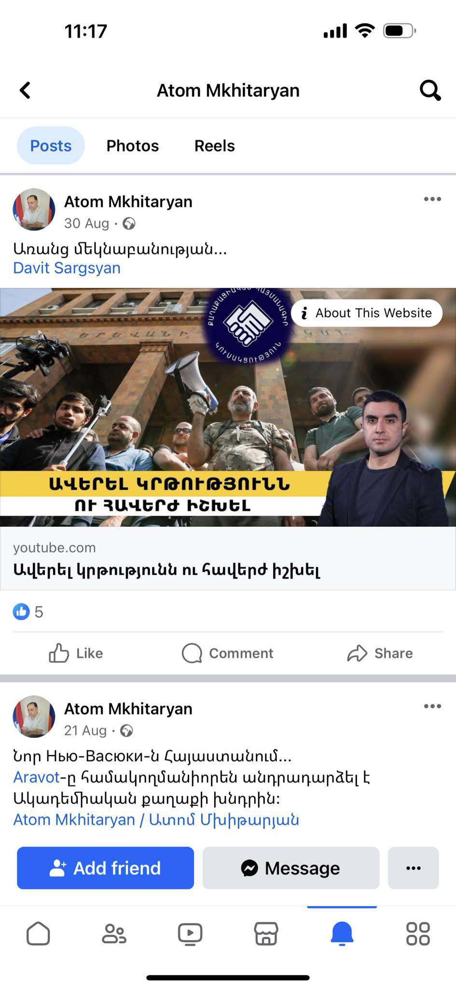Image resolution: width=456 pixels, height=989 pixels.
Task: Switch to the Photos tab
Action: (133, 146)
